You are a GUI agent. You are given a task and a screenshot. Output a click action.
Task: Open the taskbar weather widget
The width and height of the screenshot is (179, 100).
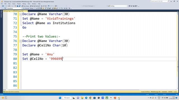(x=4, y=98)
